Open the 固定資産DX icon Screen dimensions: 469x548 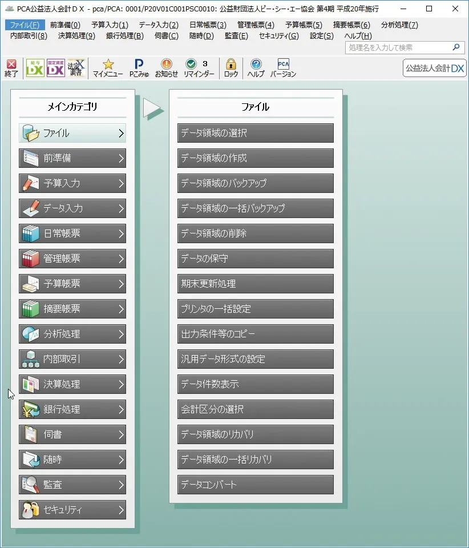point(55,68)
